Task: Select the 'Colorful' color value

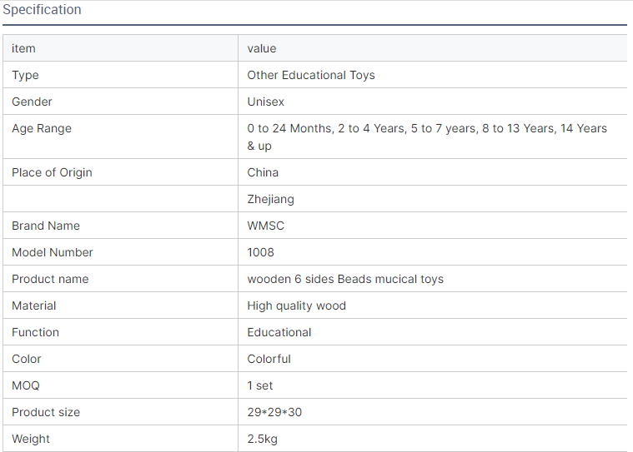Action: pos(269,359)
